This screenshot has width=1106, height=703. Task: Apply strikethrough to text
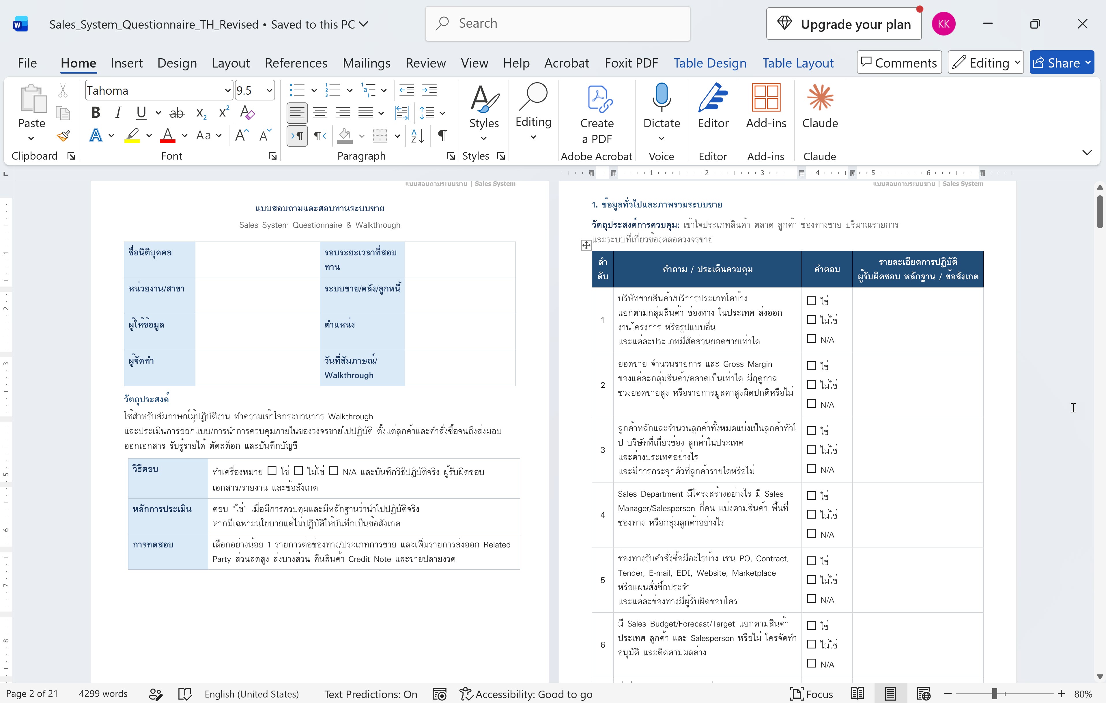click(177, 113)
